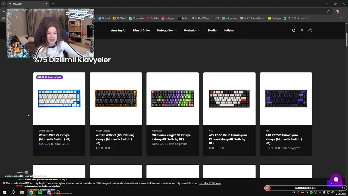This screenshot has width=348, height=196.
Task: Open Spotify from the taskbar
Action: point(40,192)
